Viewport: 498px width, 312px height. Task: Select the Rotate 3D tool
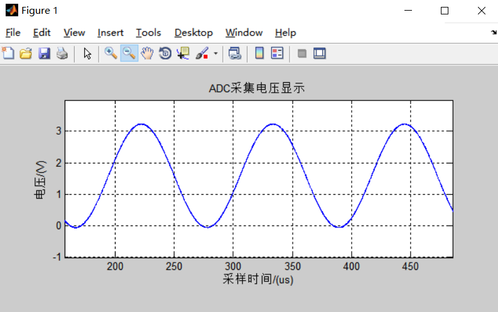point(165,54)
